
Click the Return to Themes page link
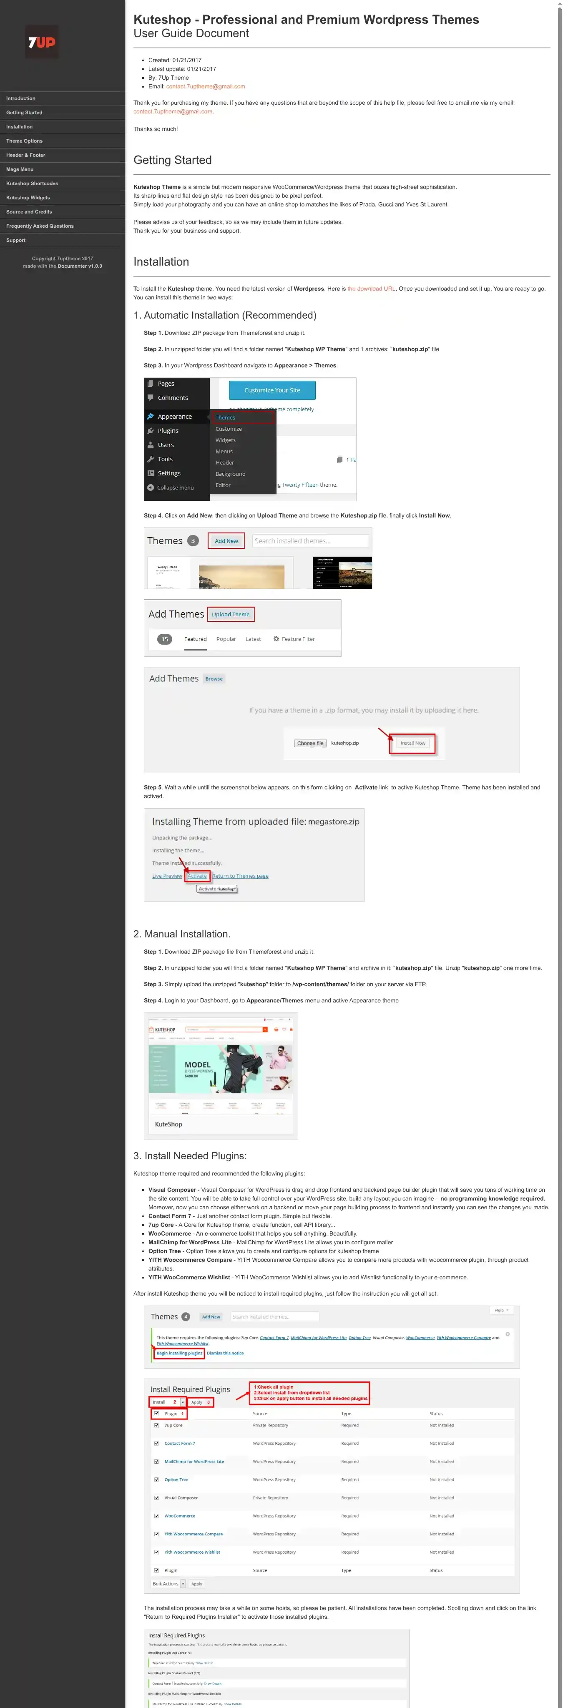click(240, 877)
